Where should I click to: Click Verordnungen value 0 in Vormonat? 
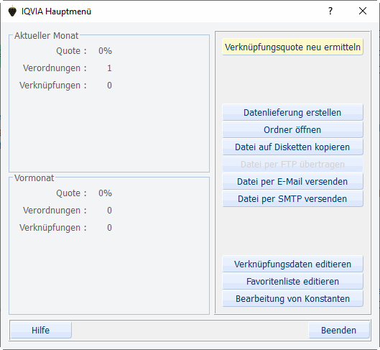109,211
